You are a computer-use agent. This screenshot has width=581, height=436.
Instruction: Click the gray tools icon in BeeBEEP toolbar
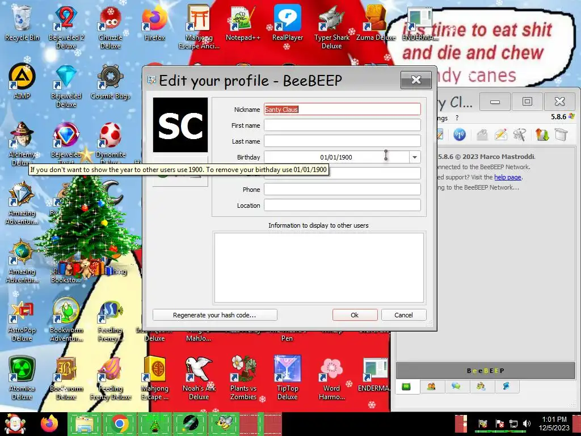click(520, 134)
